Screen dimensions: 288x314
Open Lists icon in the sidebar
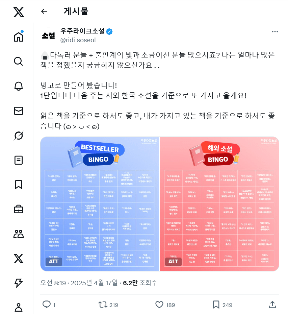click(x=19, y=160)
